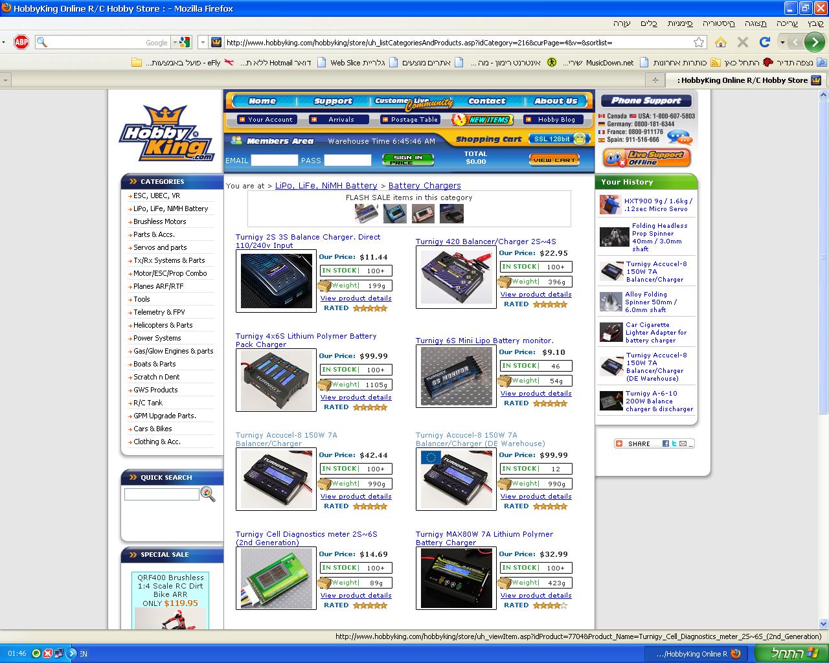829x663 pixels.
Task: Click taskbar red X tray icon
Action: tap(47, 653)
